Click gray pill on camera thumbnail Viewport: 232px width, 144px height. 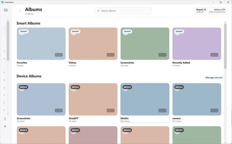pyautogui.click(x=214, y=110)
